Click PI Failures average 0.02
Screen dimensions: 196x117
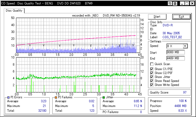point(92,101)
